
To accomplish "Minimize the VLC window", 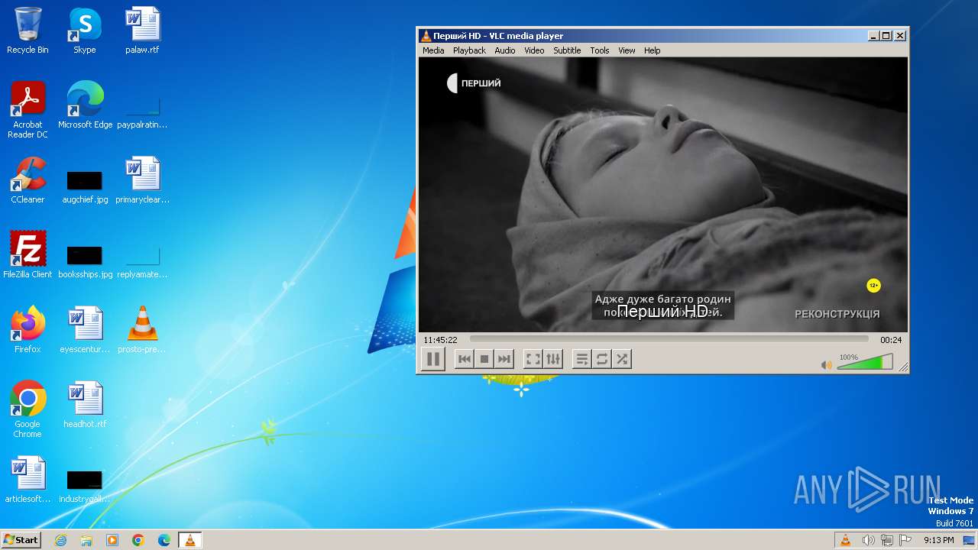I will (873, 36).
